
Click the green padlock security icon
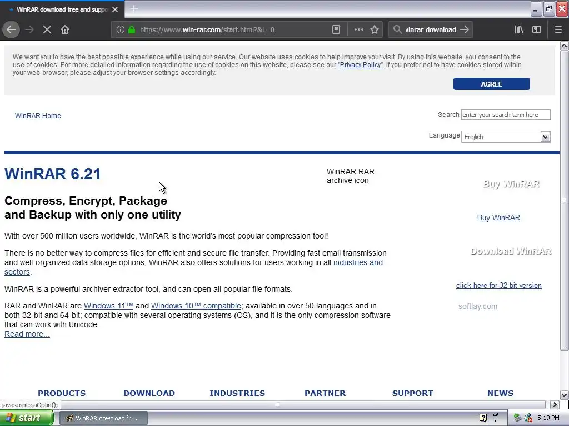pos(132,30)
